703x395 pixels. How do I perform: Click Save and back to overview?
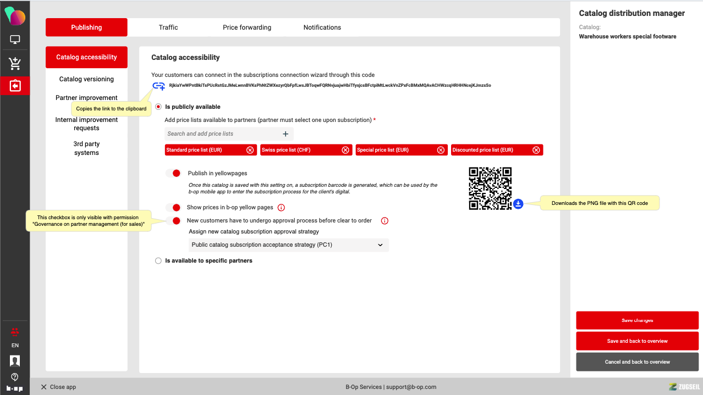637,341
